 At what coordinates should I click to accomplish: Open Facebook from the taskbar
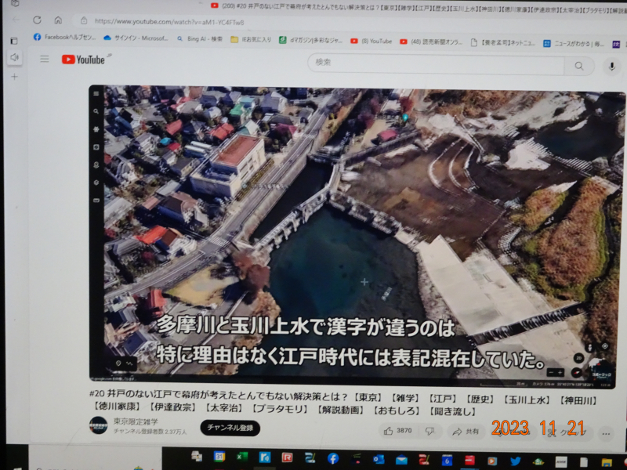tap(332, 458)
